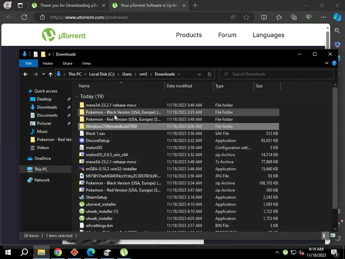Open Edge favorites list icon
This screenshot has width=345, height=259.
279,17
